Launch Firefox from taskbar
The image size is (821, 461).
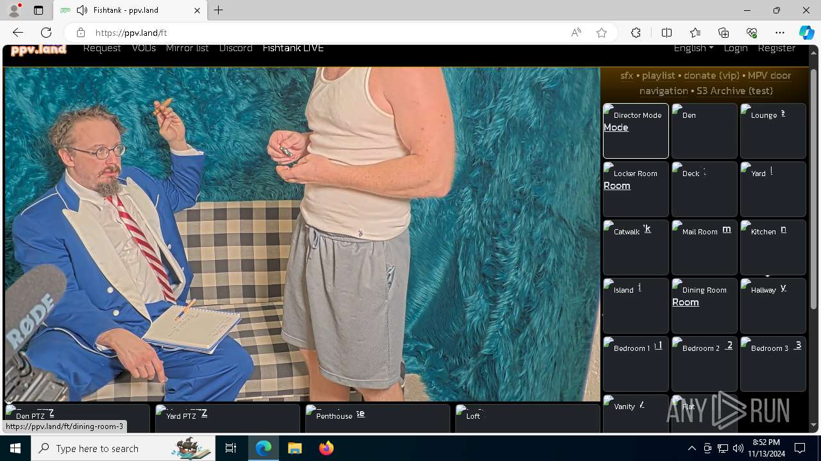326,448
